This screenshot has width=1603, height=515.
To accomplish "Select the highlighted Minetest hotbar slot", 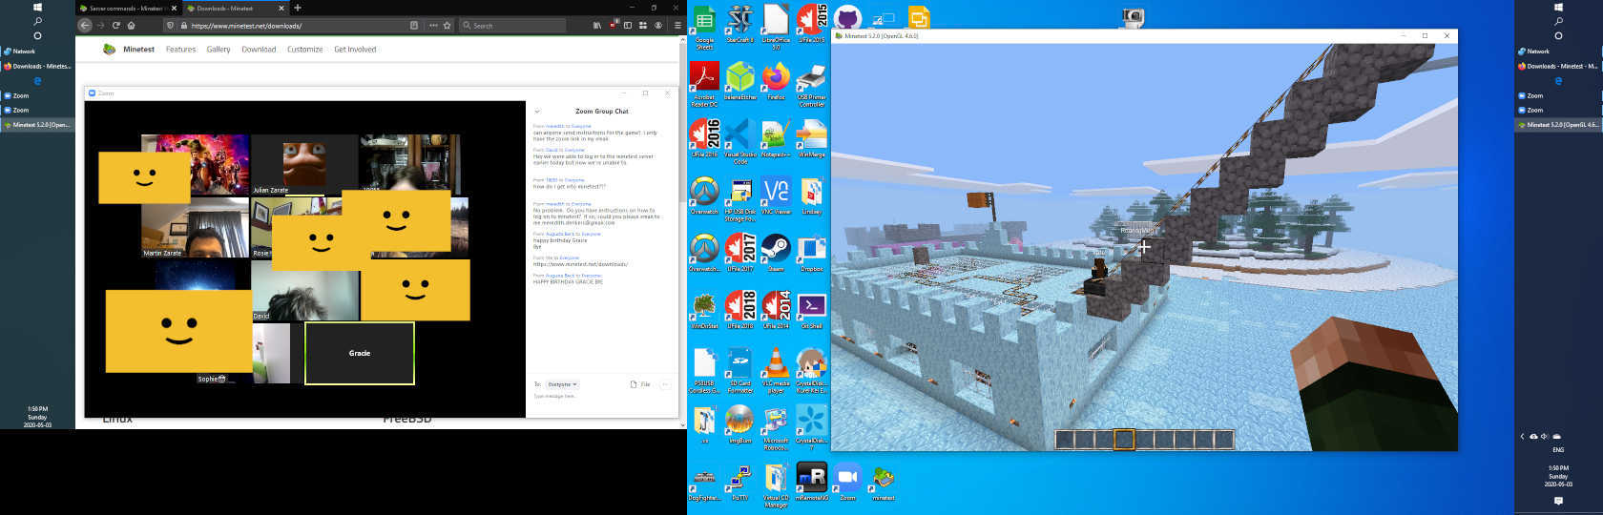I will tap(1124, 440).
